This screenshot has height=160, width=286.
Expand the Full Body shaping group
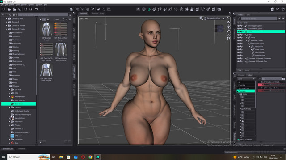[240, 109]
